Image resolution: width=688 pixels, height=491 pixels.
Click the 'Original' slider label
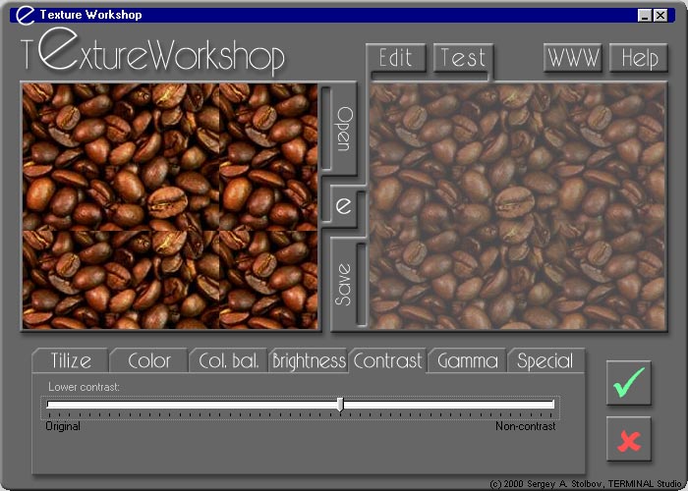click(x=63, y=426)
